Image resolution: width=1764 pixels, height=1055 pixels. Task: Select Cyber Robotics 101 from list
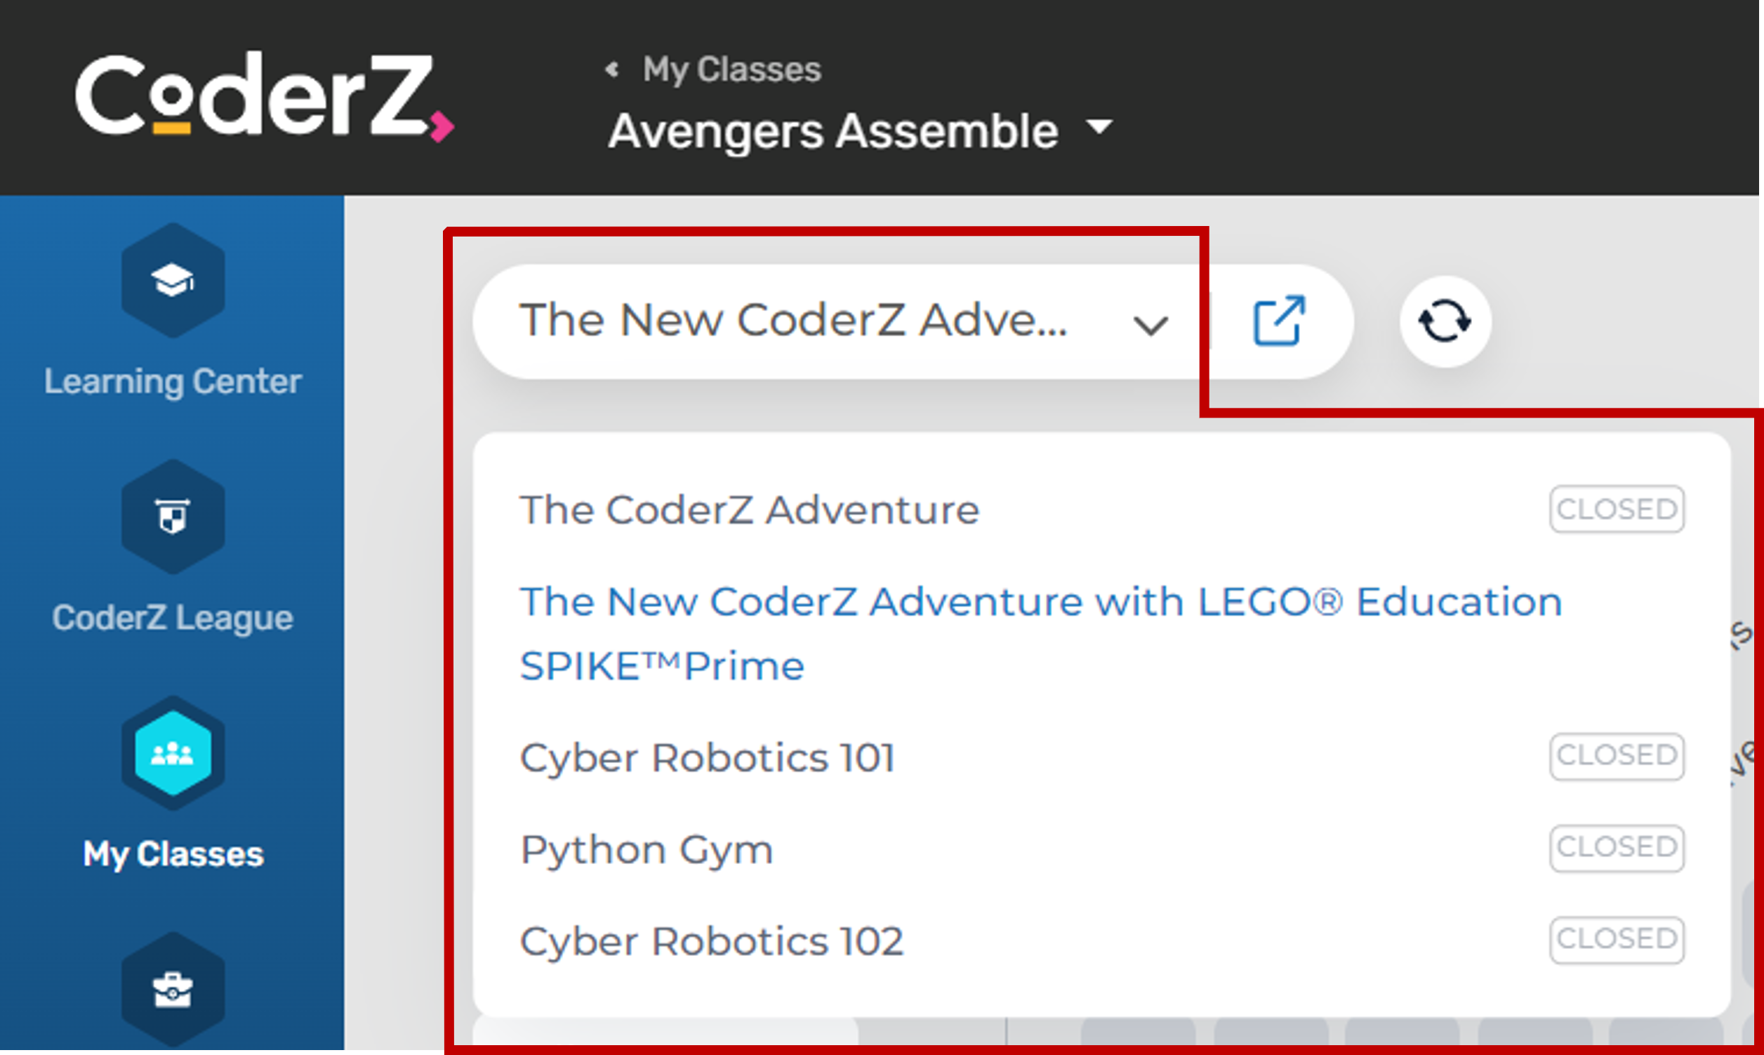pyautogui.click(x=707, y=758)
